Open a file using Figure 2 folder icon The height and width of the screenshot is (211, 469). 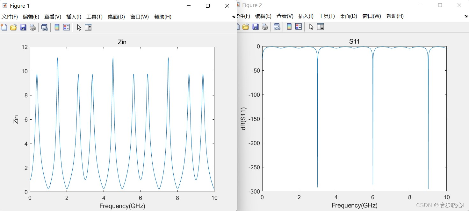pos(246,27)
